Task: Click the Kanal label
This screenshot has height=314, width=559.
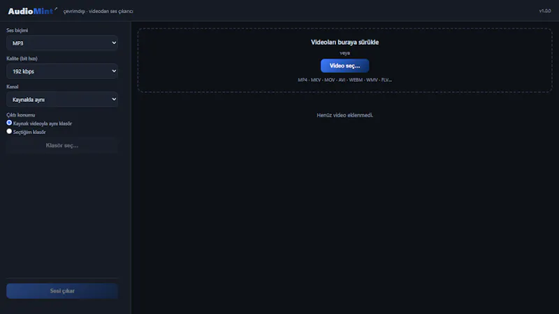Action: tap(13, 87)
